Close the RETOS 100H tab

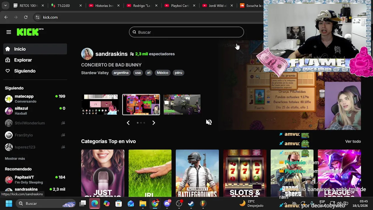pos(43,6)
